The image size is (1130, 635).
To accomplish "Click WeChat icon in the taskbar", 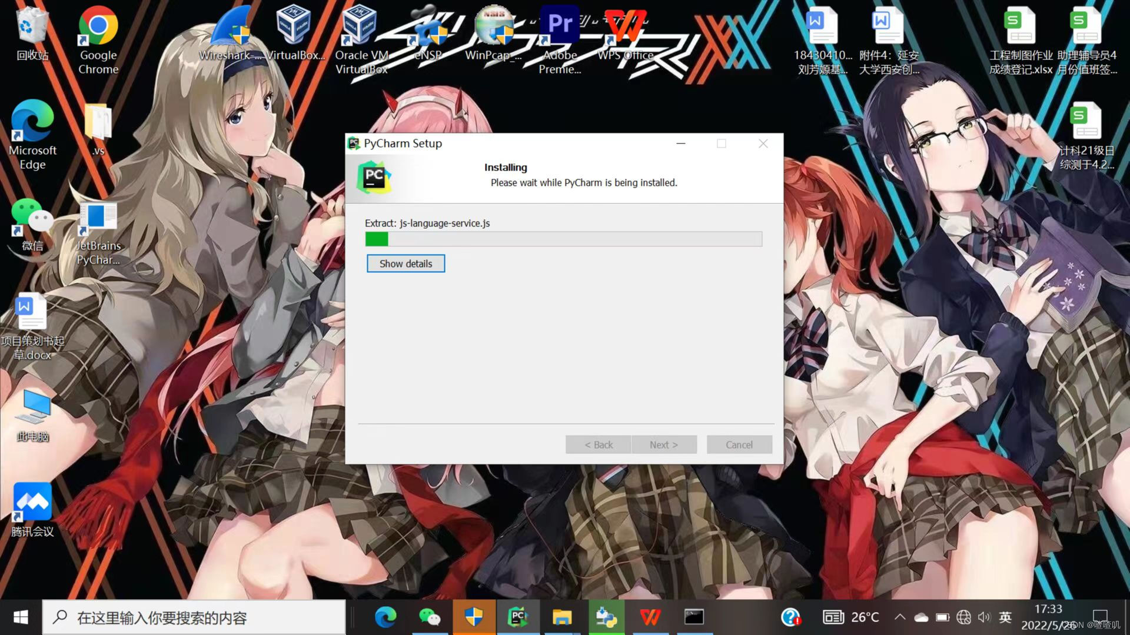I will click(x=430, y=617).
